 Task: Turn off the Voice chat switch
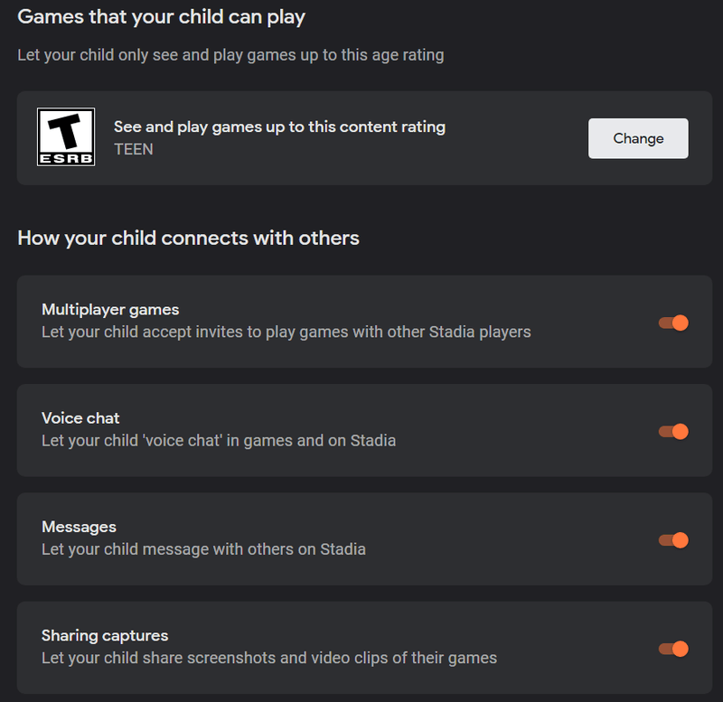click(x=674, y=431)
